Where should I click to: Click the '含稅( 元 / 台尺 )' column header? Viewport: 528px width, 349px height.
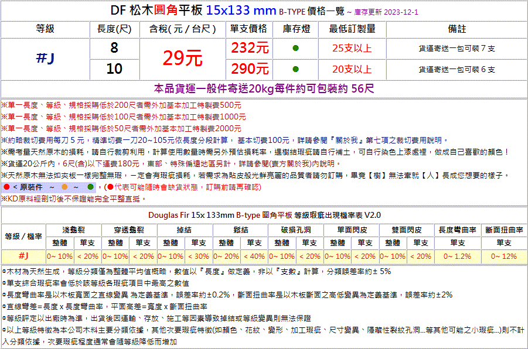pyautogui.click(x=182, y=29)
